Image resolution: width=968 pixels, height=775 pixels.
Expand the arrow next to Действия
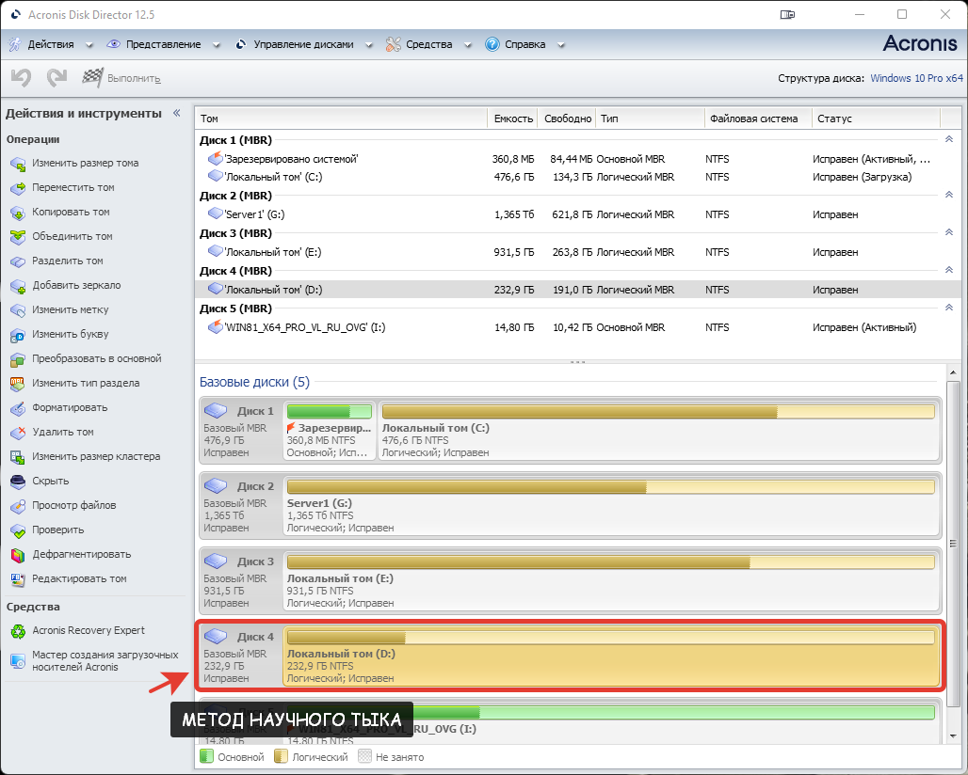tap(89, 45)
